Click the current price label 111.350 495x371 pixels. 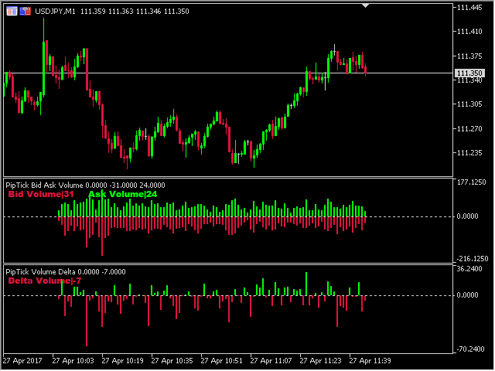pos(469,73)
